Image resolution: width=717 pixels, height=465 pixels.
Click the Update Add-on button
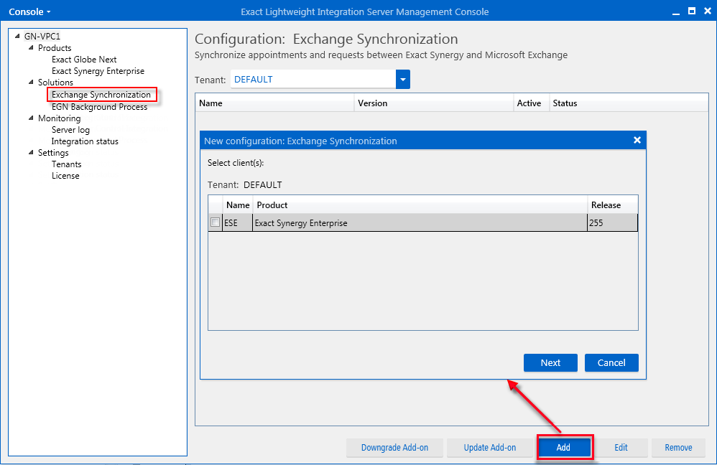(x=490, y=448)
